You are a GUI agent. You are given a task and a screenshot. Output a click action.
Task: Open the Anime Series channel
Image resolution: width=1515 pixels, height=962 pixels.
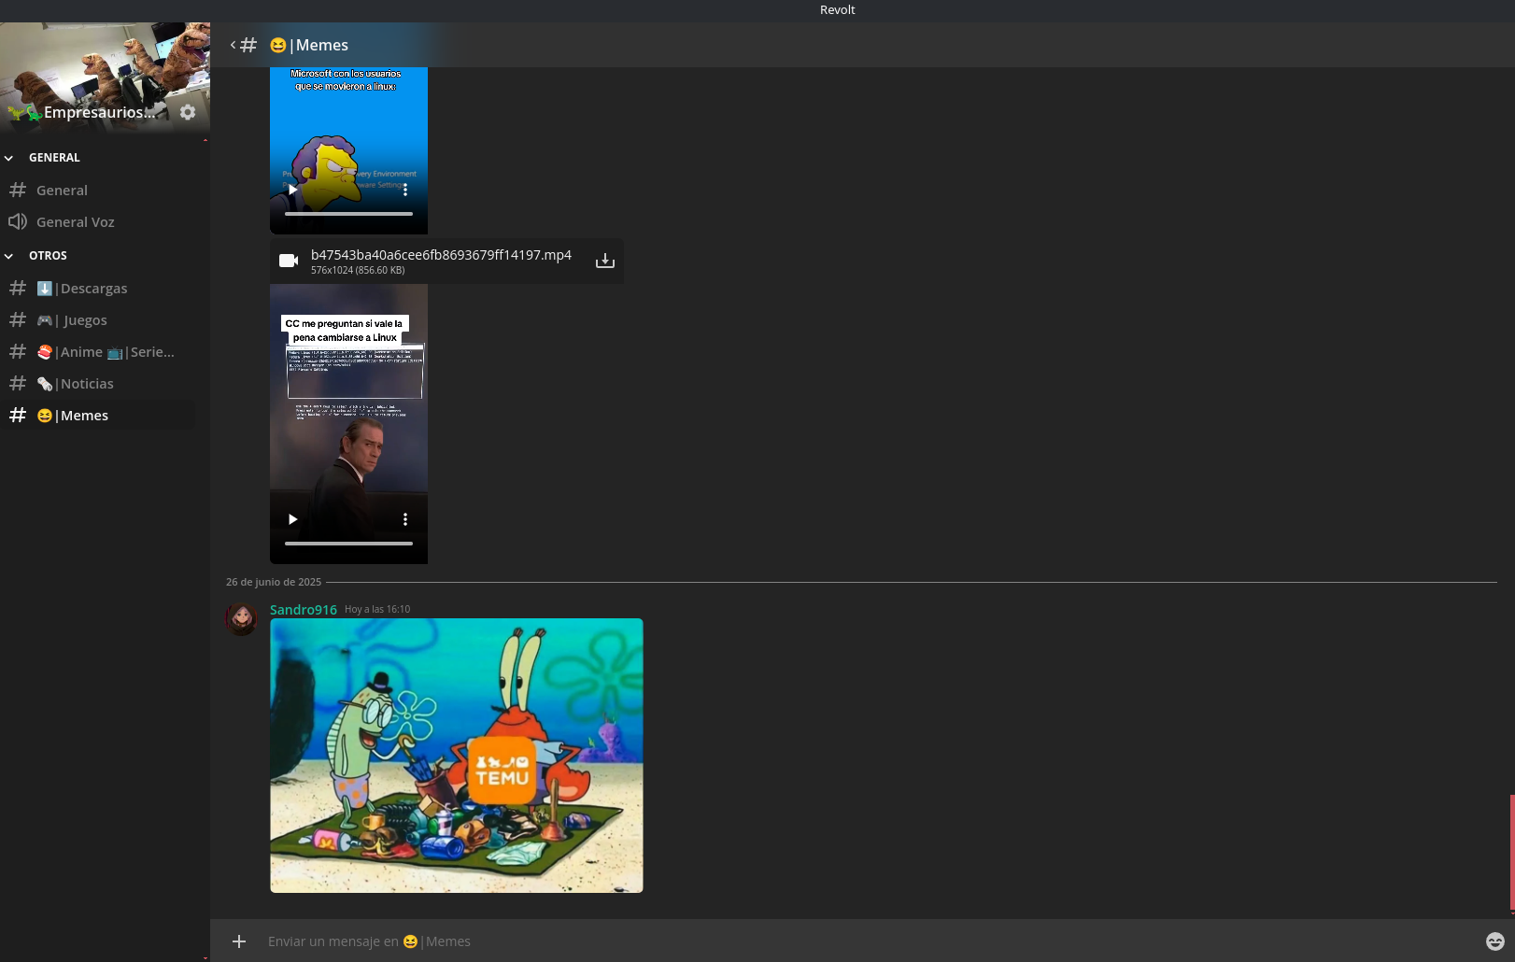pos(98,352)
